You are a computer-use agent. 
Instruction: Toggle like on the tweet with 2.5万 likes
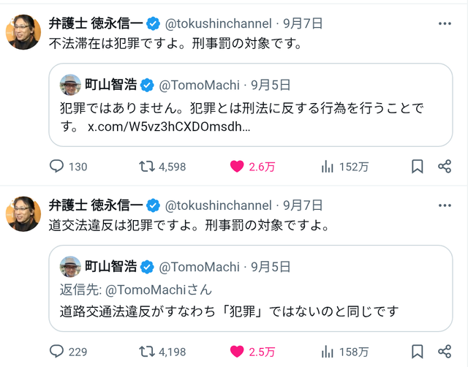pos(237,351)
